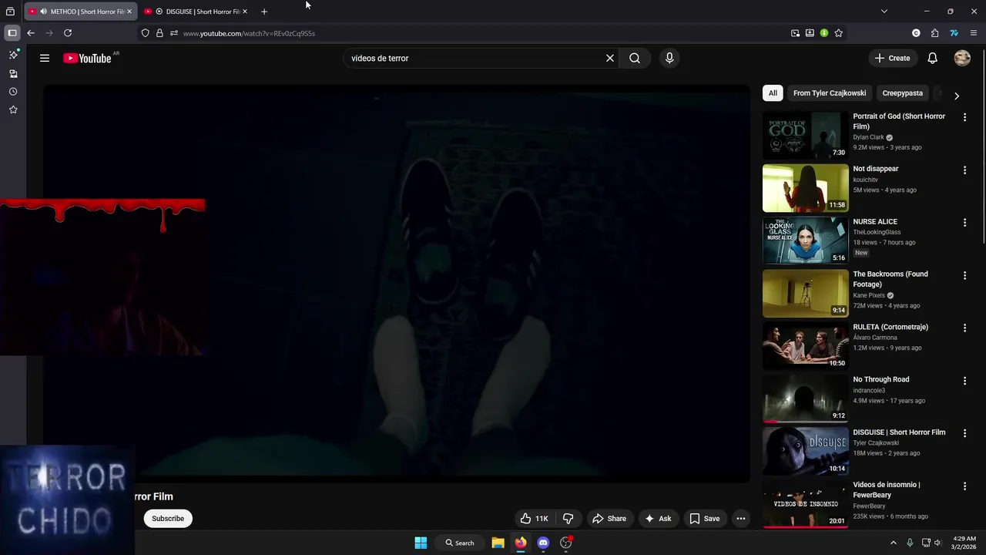Select the All filter chip
986x555 pixels.
point(773,93)
